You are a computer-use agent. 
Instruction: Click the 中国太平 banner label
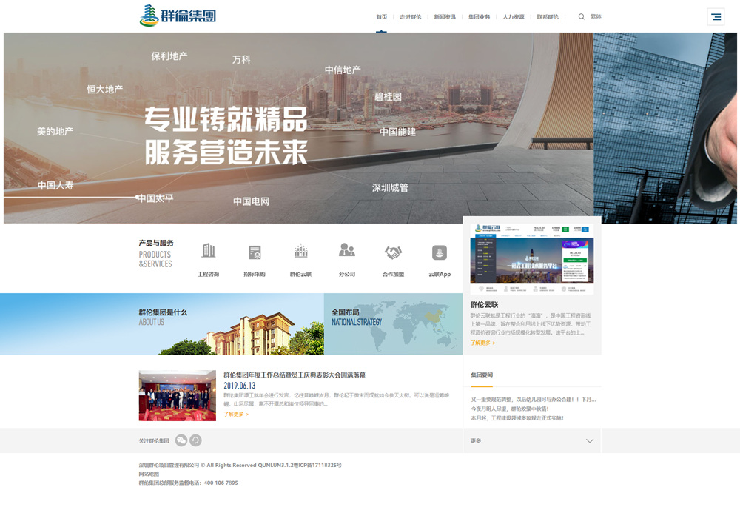[155, 198]
